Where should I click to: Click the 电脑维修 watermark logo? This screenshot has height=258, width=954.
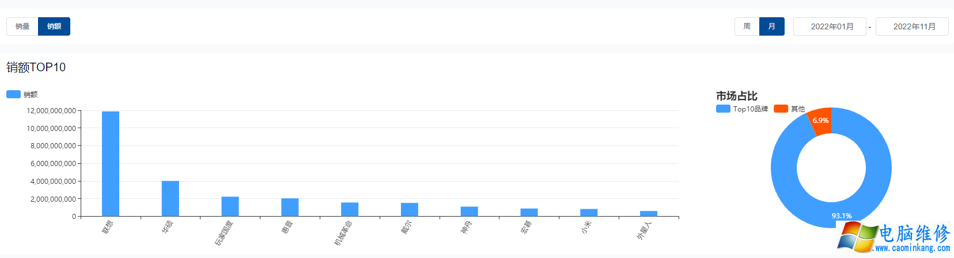(x=894, y=237)
